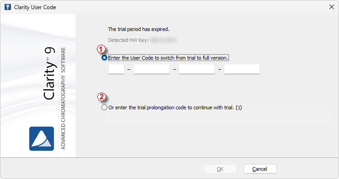Viewport: 339px width, 179px height.
Task: Select the trial prolongation code radio button
Action: 104,107
